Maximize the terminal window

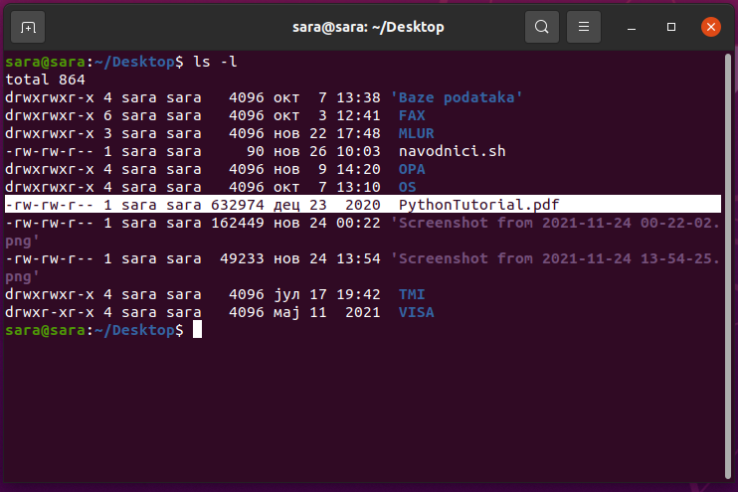671,27
